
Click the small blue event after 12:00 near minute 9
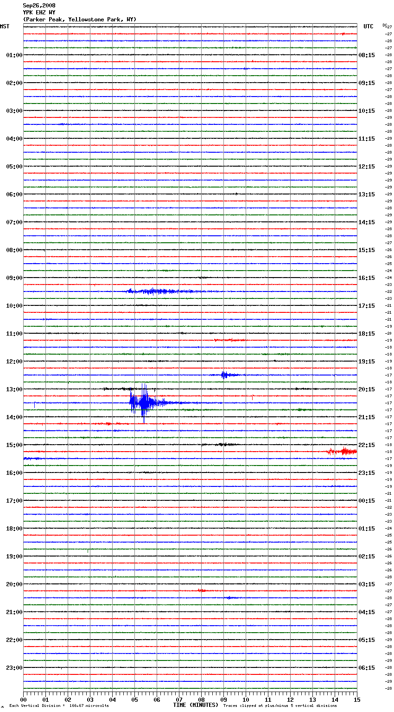(x=229, y=375)
